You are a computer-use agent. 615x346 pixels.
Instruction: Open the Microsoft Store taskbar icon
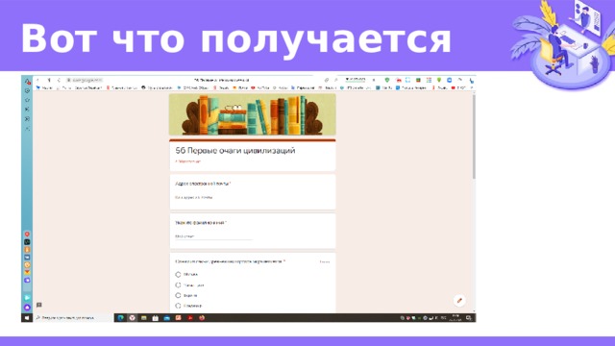(155, 318)
